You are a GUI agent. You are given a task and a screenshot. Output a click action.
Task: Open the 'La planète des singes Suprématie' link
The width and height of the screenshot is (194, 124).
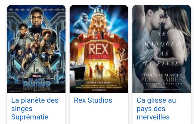click(35, 108)
